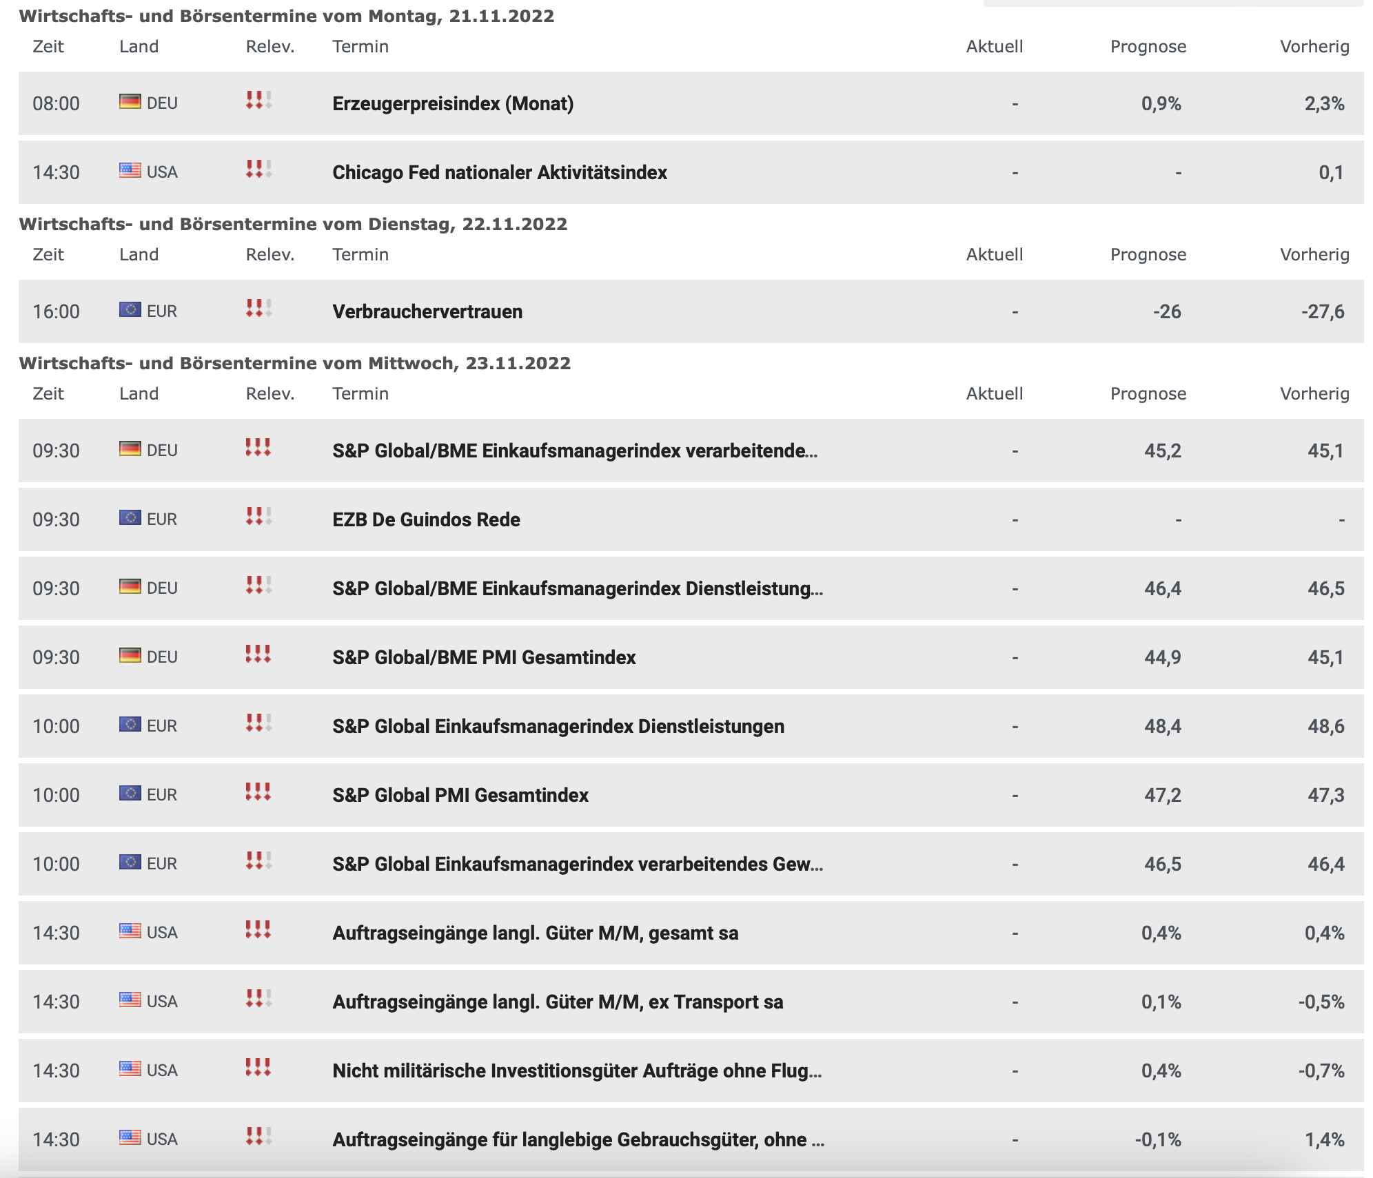The image size is (1373, 1178).
Task: Click the Zeit column header under Mittwoch
Action: coord(48,394)
